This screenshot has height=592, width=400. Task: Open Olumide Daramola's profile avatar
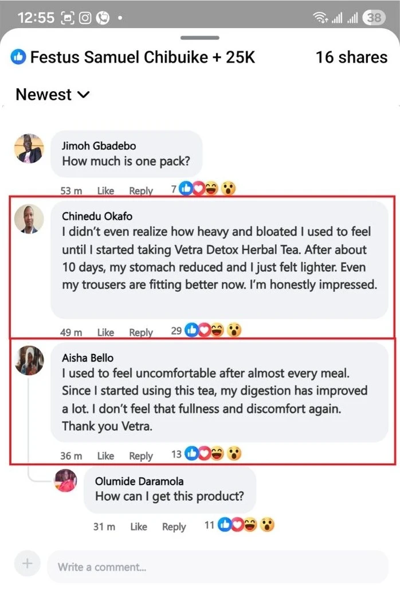[65, 480]
